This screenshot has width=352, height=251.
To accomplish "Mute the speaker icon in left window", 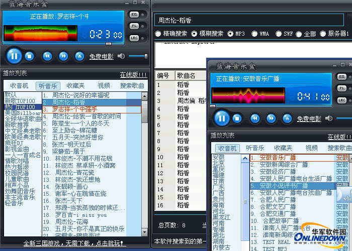I will point(121,56).
